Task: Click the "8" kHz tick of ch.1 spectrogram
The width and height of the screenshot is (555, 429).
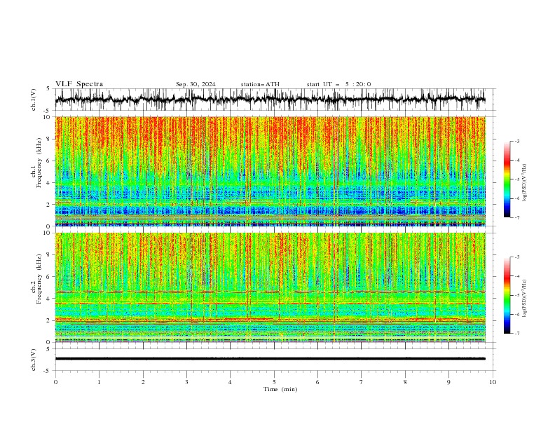Action: pyautogui.click(x=49, y=139)
